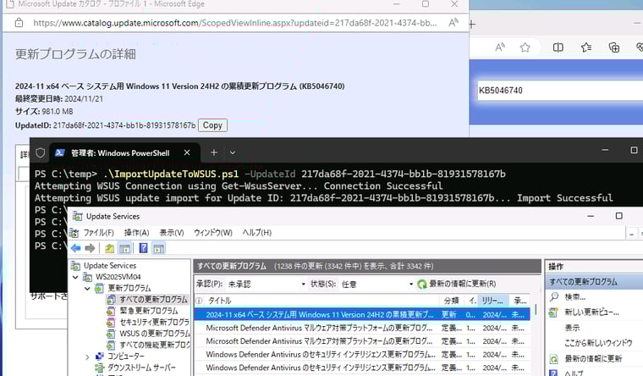Click the Back arrow in Update Services toolbar
Screen dimensions: 643x376
76,248
